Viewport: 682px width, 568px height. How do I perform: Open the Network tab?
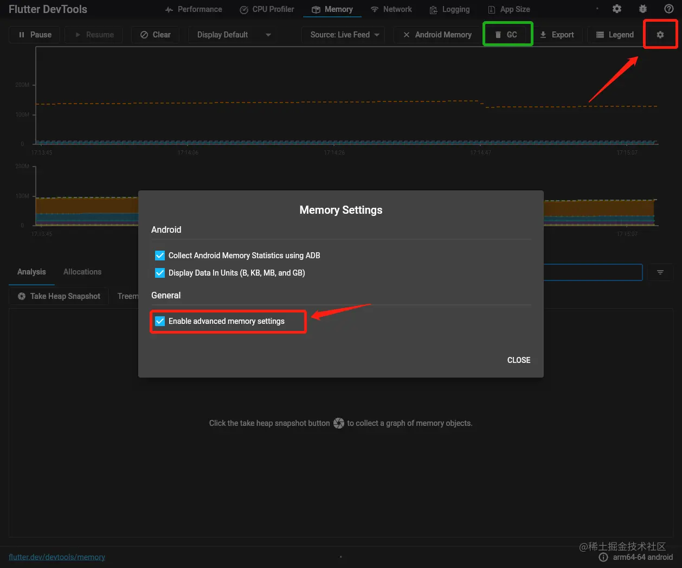tap(391, 9)
